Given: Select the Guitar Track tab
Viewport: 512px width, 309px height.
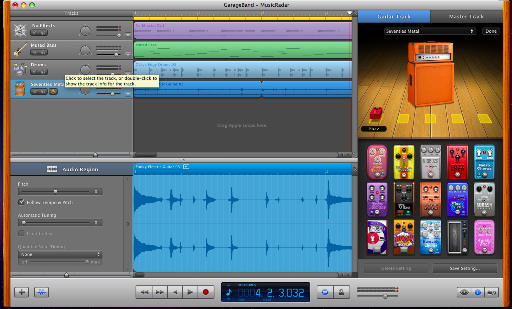Looking at the screenshot, I should point(394,16).
